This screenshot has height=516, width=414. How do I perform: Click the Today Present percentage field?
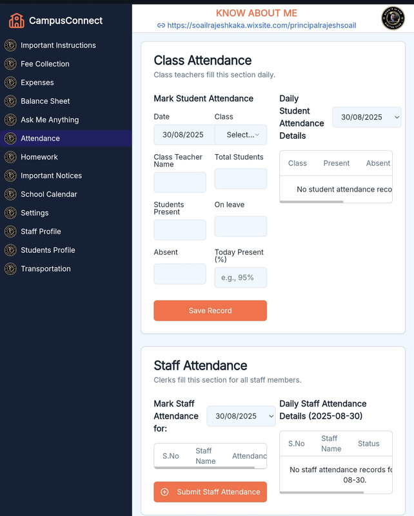241,277
